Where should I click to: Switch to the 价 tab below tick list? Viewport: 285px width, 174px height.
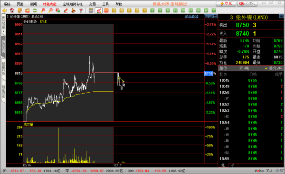233,165
